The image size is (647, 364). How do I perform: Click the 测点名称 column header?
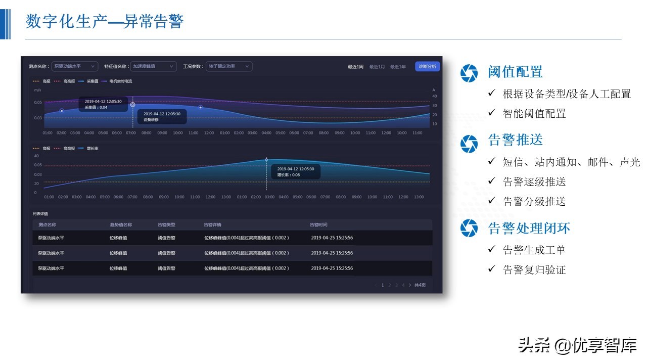pyautogui.click(x=47, y=224)
